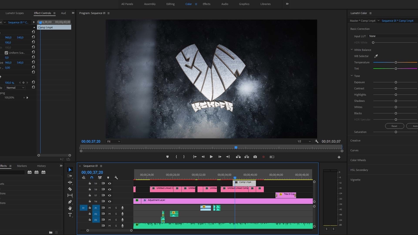Mute audio track A1
Viewport: 418px width, 235px height.
[110, 208]
